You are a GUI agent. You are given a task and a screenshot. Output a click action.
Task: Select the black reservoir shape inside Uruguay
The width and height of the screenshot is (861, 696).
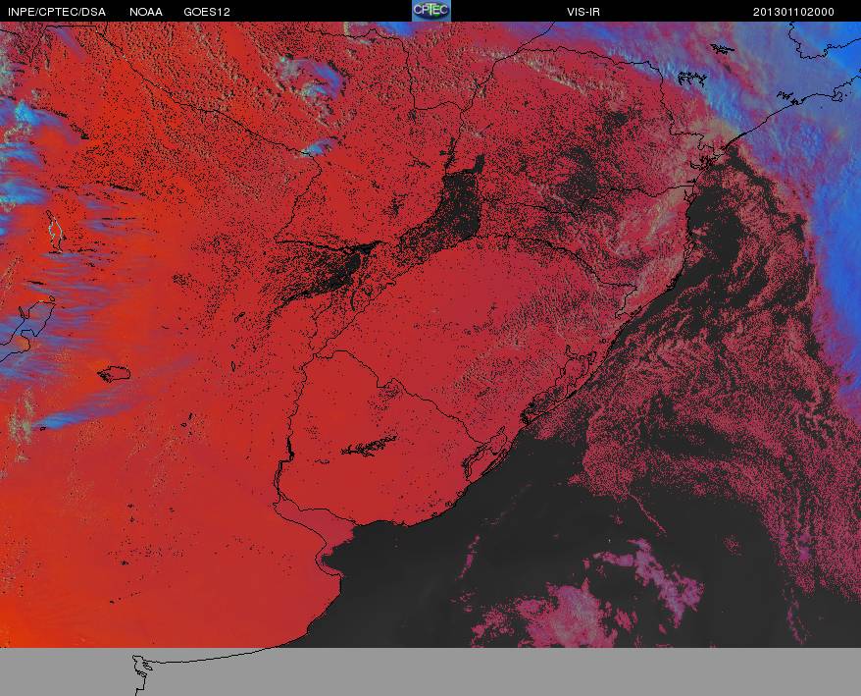pos(369,446)
